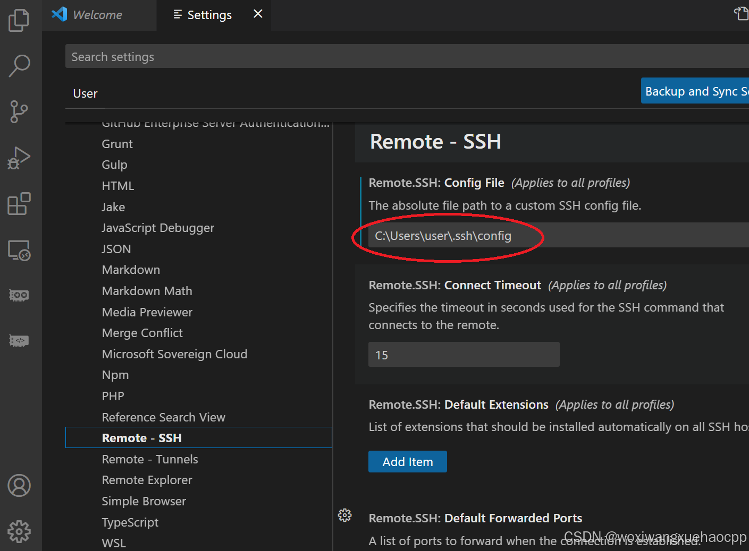
Task: Open Run and Debug view
Action: 19,158
